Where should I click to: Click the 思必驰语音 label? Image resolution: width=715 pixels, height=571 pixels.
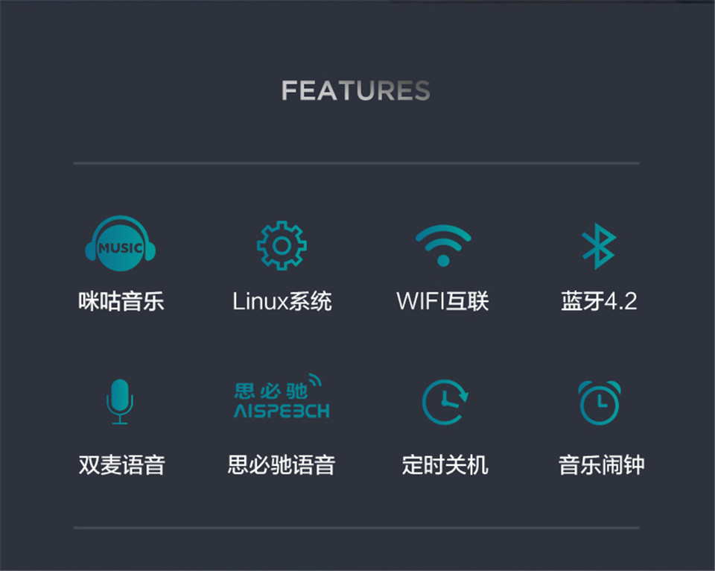pos(282,465)
